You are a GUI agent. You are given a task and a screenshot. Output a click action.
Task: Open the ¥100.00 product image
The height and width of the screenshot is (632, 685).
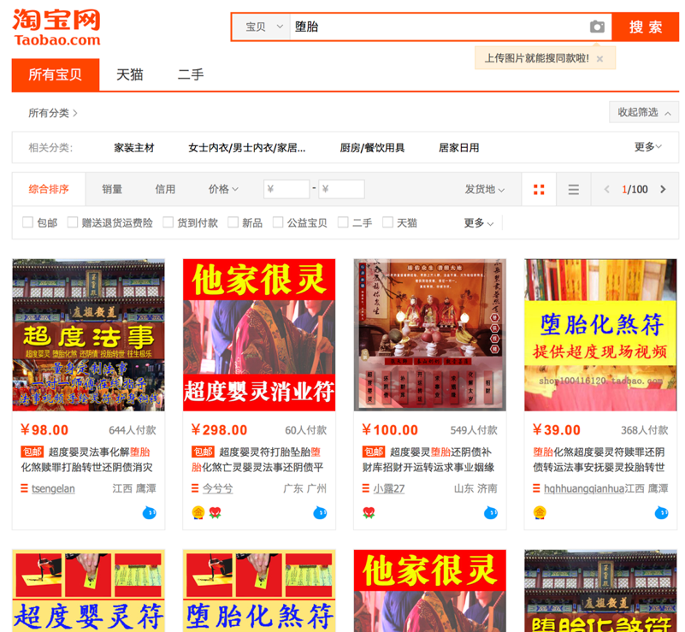click(x=430, y=335)
